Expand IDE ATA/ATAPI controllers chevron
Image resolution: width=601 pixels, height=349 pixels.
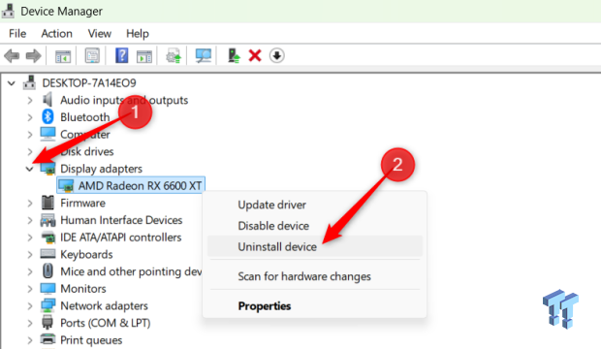pos(30,238)
